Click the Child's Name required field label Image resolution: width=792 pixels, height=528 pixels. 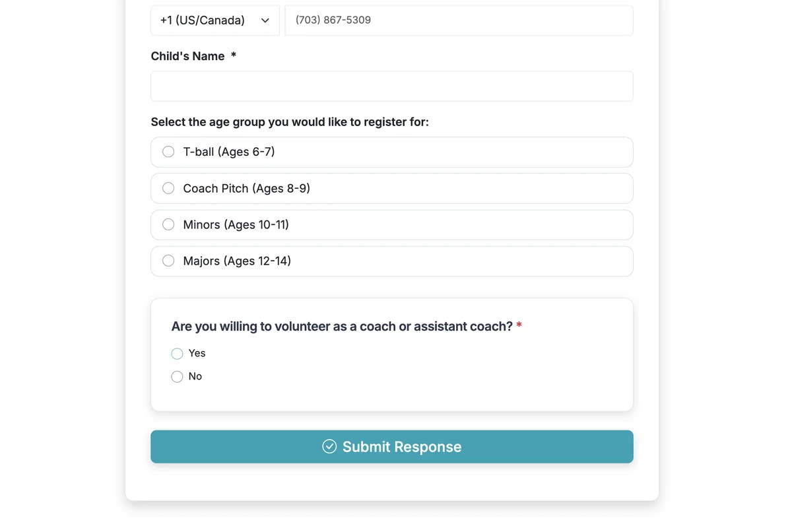click(x=187, y=56)
